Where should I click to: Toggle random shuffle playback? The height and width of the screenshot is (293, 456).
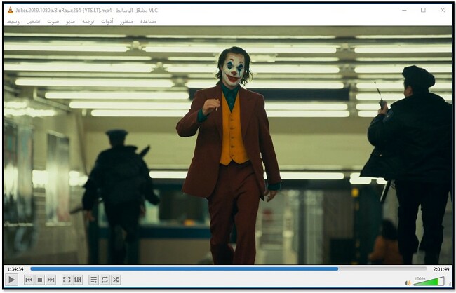tap(116, 280)
